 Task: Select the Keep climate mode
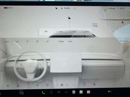[x=60, y=32]
